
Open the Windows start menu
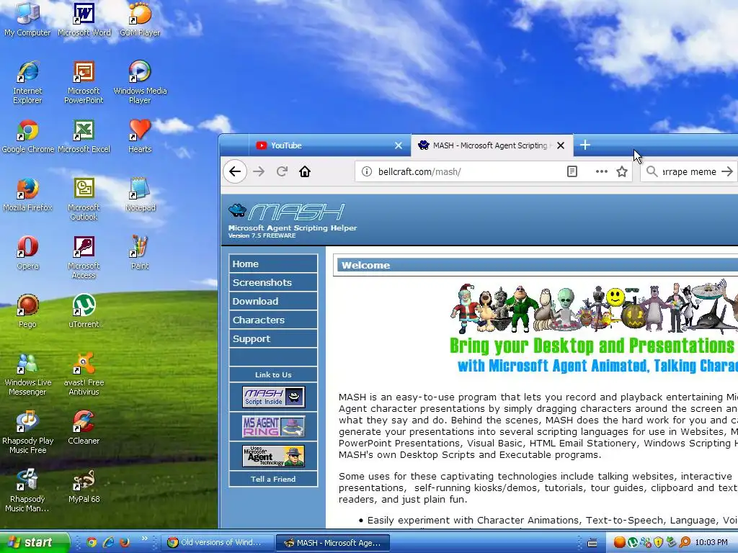34,542
